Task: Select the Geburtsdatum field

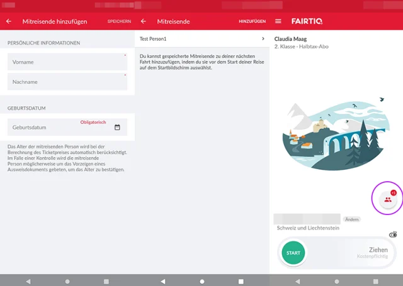Action: [x=67, y=127]
